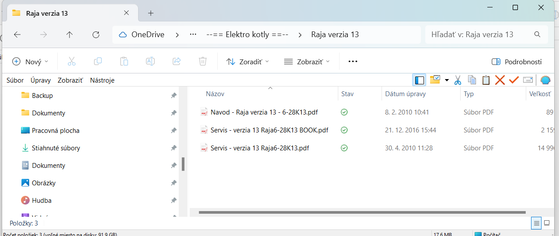Click the horizontal file list scrollbar
Screen dimensions: 559x236
(x=362, y=212)
